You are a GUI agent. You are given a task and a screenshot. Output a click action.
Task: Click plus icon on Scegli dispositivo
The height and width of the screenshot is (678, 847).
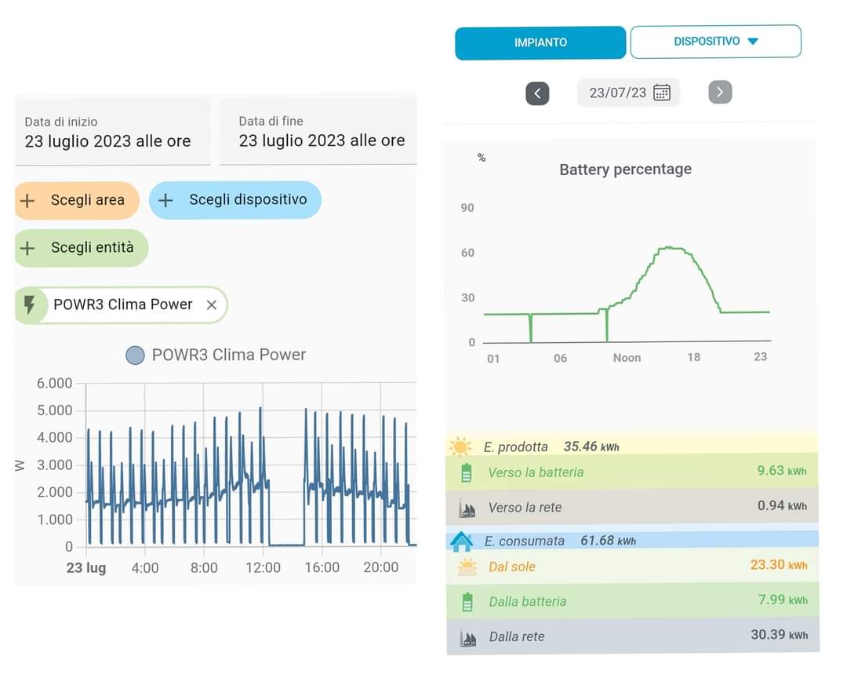point(165,200)
